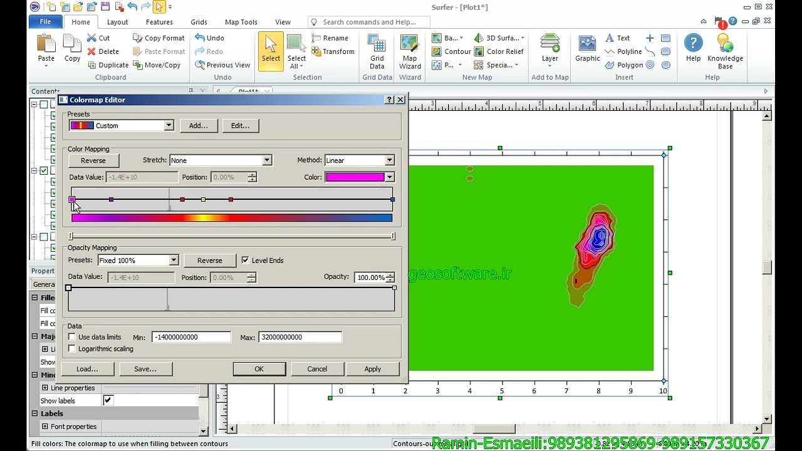
Task: Click the Graphic insert icon
Action: click(587, 49)
